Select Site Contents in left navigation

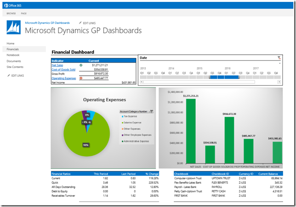click(x=15, y=67)
